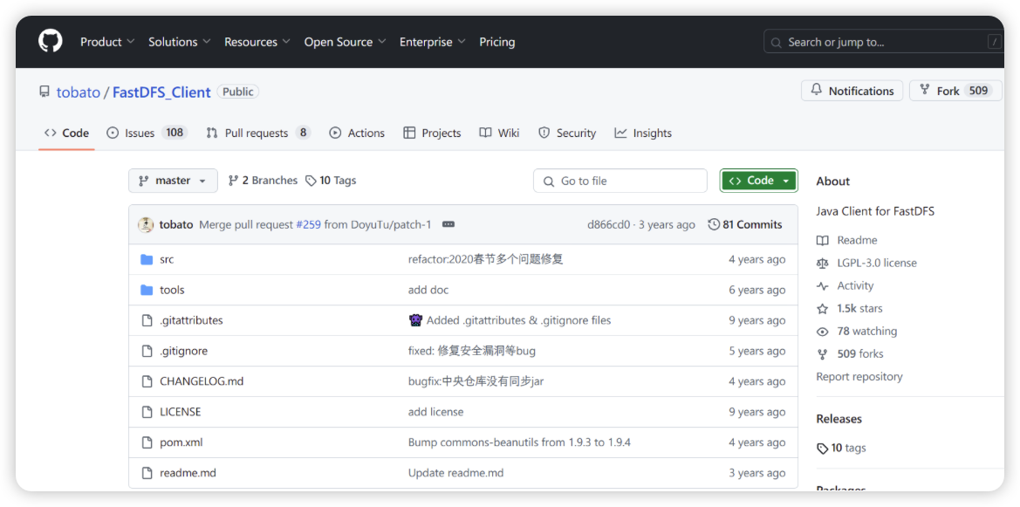Click the Go to file field
Screen dimensions: 1020x507
[620, 181]
